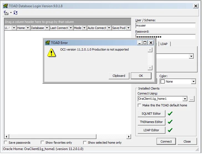The width and height of the screenshot is (202, 155).
Task: Click the 'OCI version 11.2.0.1.0 Production is not supported' message
Action: pyautogui.click(x=94, y=49)
